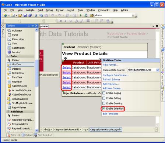Open the Find combo box dropdown arrow
The width and height of the screenshot is (165, 143).
point(133,15)
